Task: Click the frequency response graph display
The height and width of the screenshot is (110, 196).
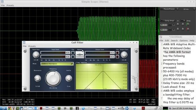Action: coord(102,76)
